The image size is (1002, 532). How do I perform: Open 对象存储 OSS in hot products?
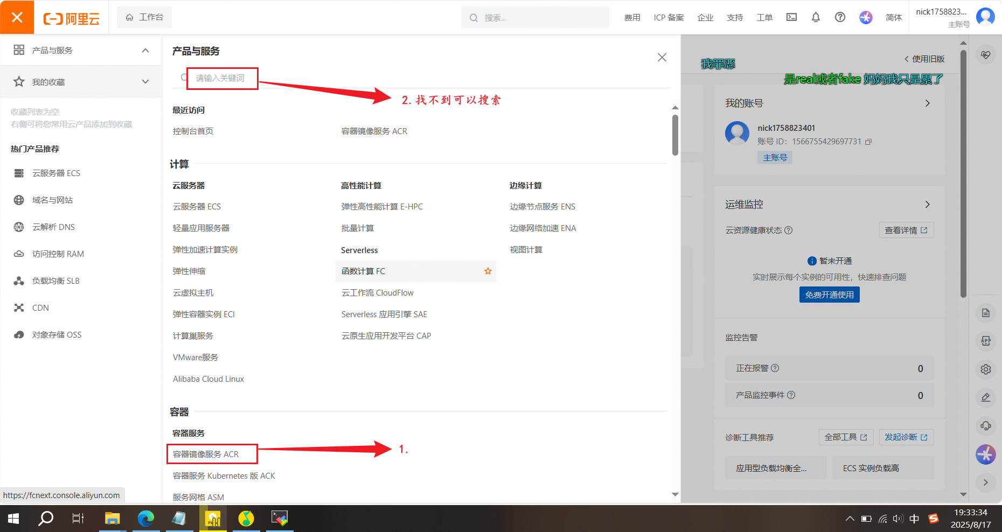click(x=57, y=335)
